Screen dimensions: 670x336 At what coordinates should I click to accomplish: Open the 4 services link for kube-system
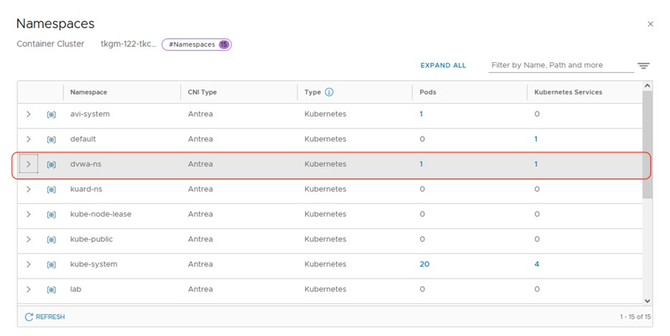click(x=536, y=265)
